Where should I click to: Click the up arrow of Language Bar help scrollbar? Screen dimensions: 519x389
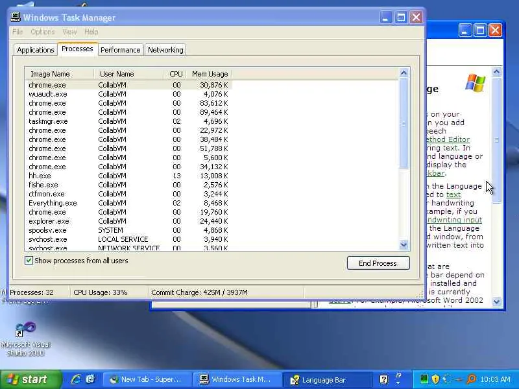(496, 71)
